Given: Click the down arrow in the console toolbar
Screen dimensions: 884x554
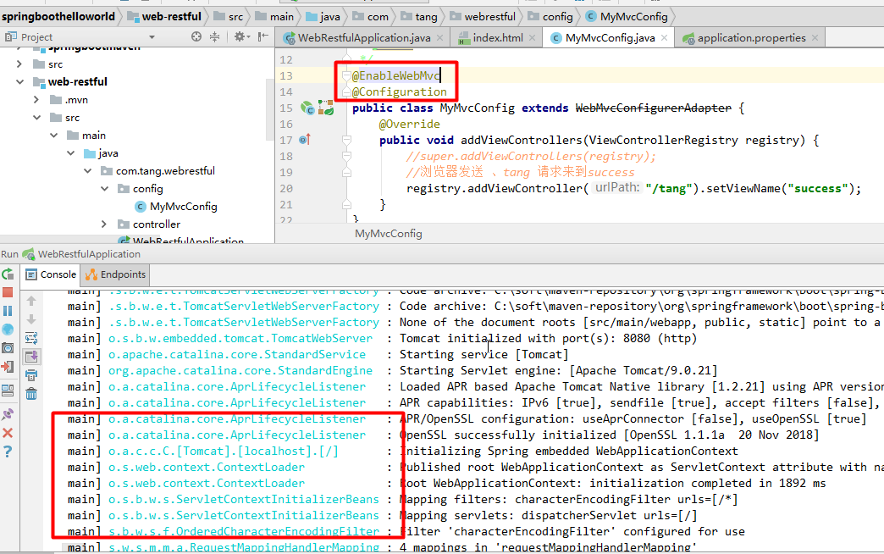Looking at the screenshot, I should coord(31,319).
